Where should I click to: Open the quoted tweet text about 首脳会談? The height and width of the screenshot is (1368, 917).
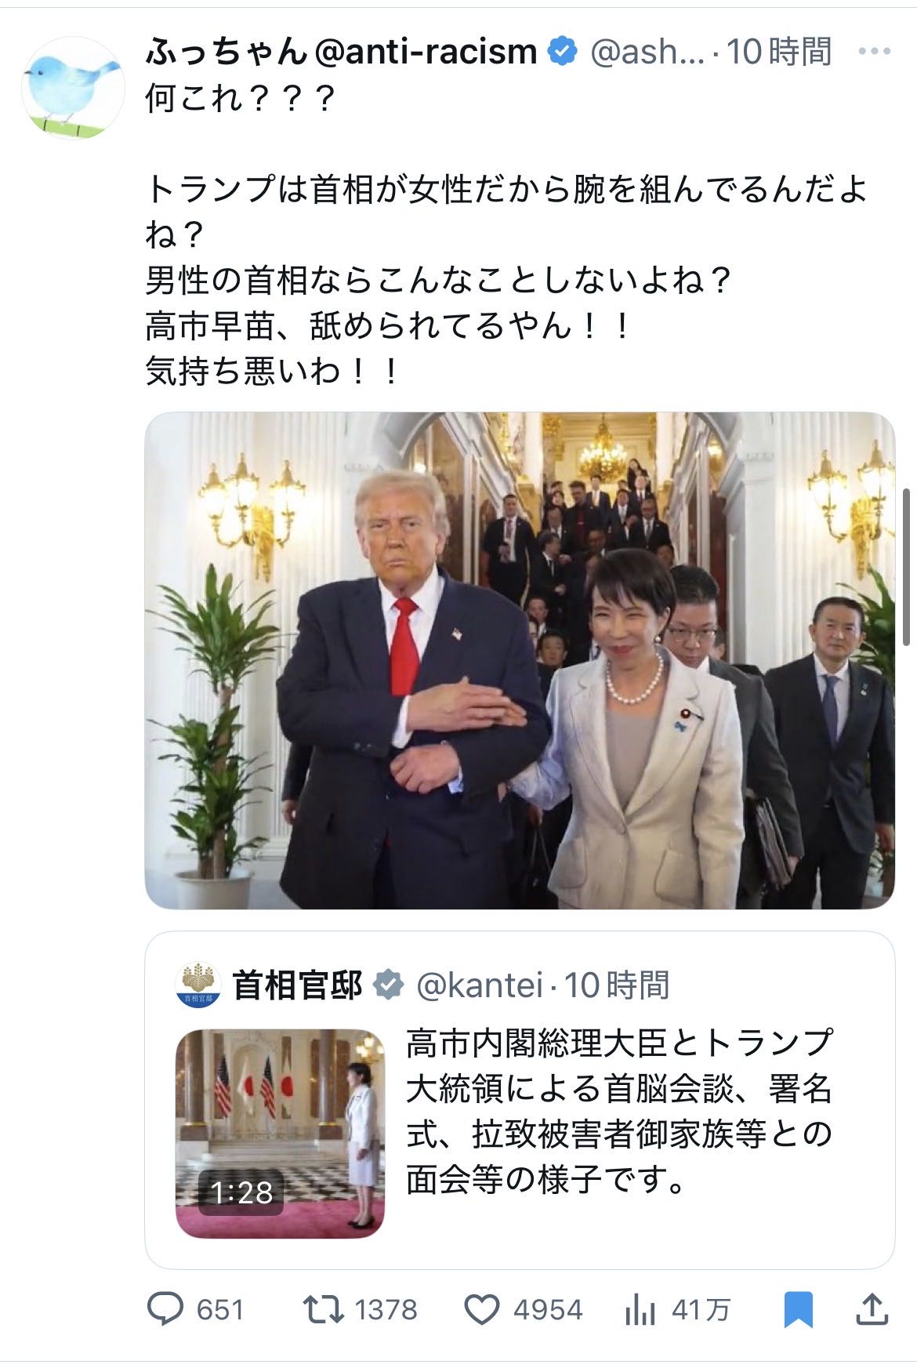point(619,1111)
